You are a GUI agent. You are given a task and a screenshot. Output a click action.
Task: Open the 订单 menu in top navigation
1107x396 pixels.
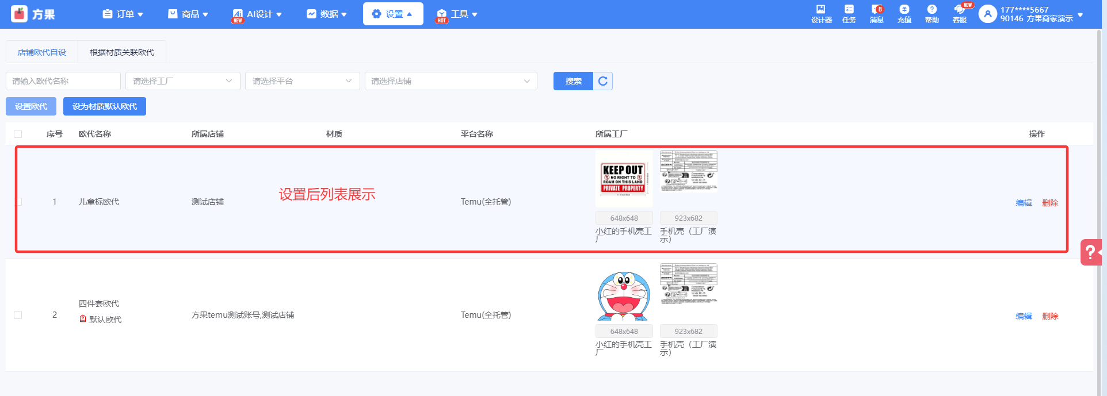(x=123, y=14)
